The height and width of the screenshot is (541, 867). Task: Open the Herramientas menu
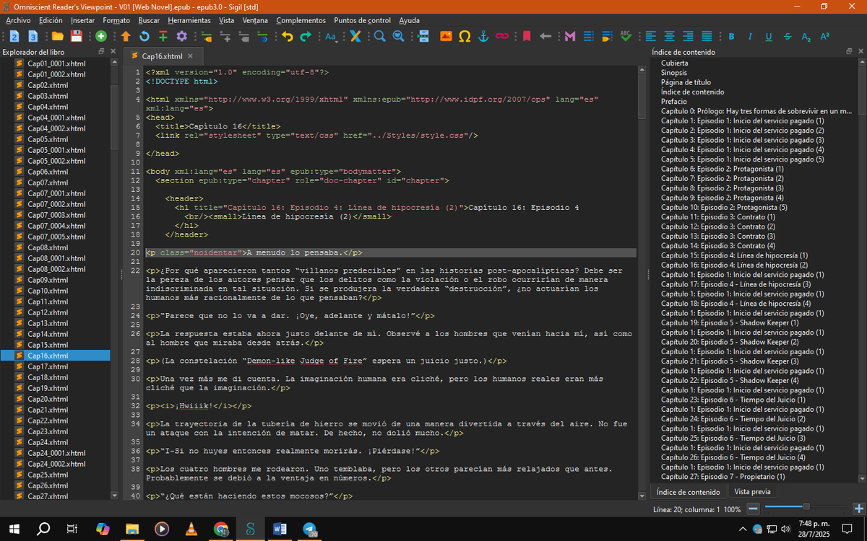189,20
